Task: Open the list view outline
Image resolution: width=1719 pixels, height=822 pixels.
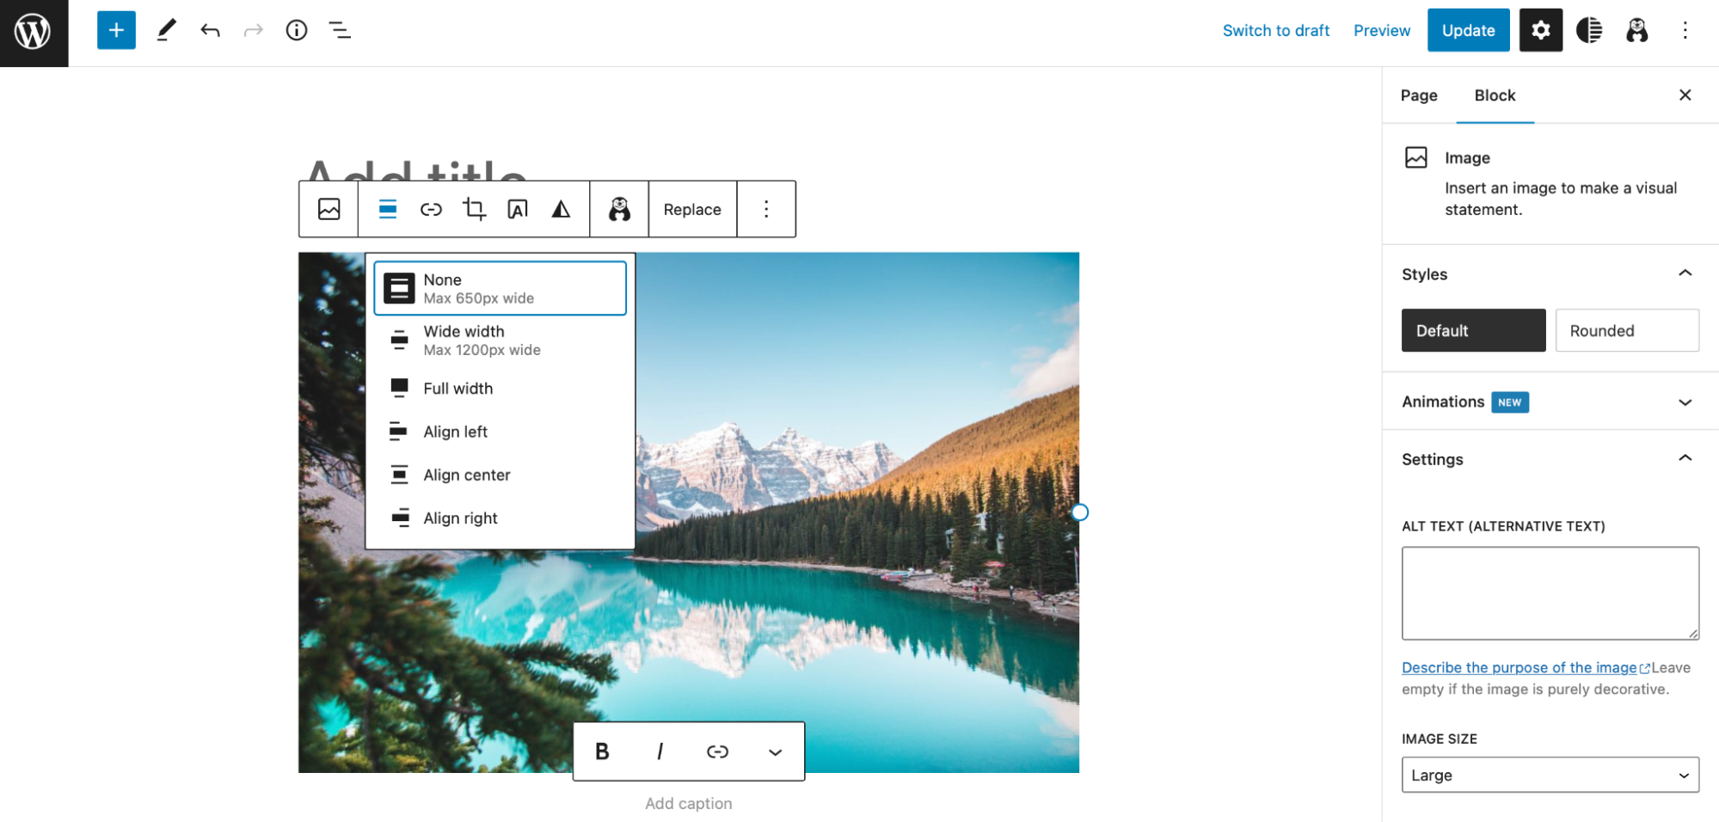Action: point(340,31)
